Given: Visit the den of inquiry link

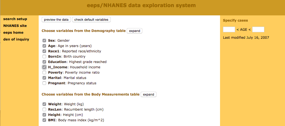Looking at the screenshot, I should (x=16, y=39).
